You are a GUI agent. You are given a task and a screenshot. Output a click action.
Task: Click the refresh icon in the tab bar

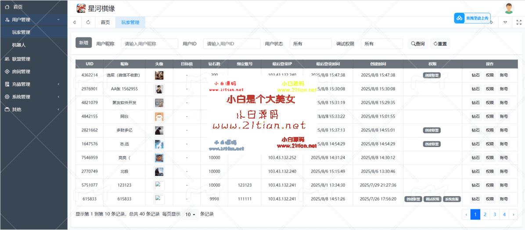click(x=88, y=22)
